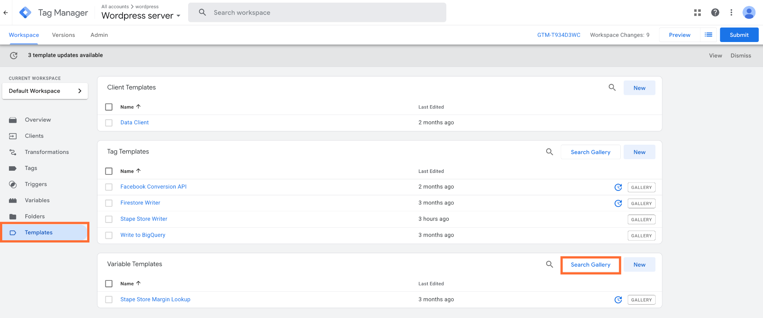Open the account avatar menu
The image size is (763, 318).
pyautogui.click(x=749, y=13)
